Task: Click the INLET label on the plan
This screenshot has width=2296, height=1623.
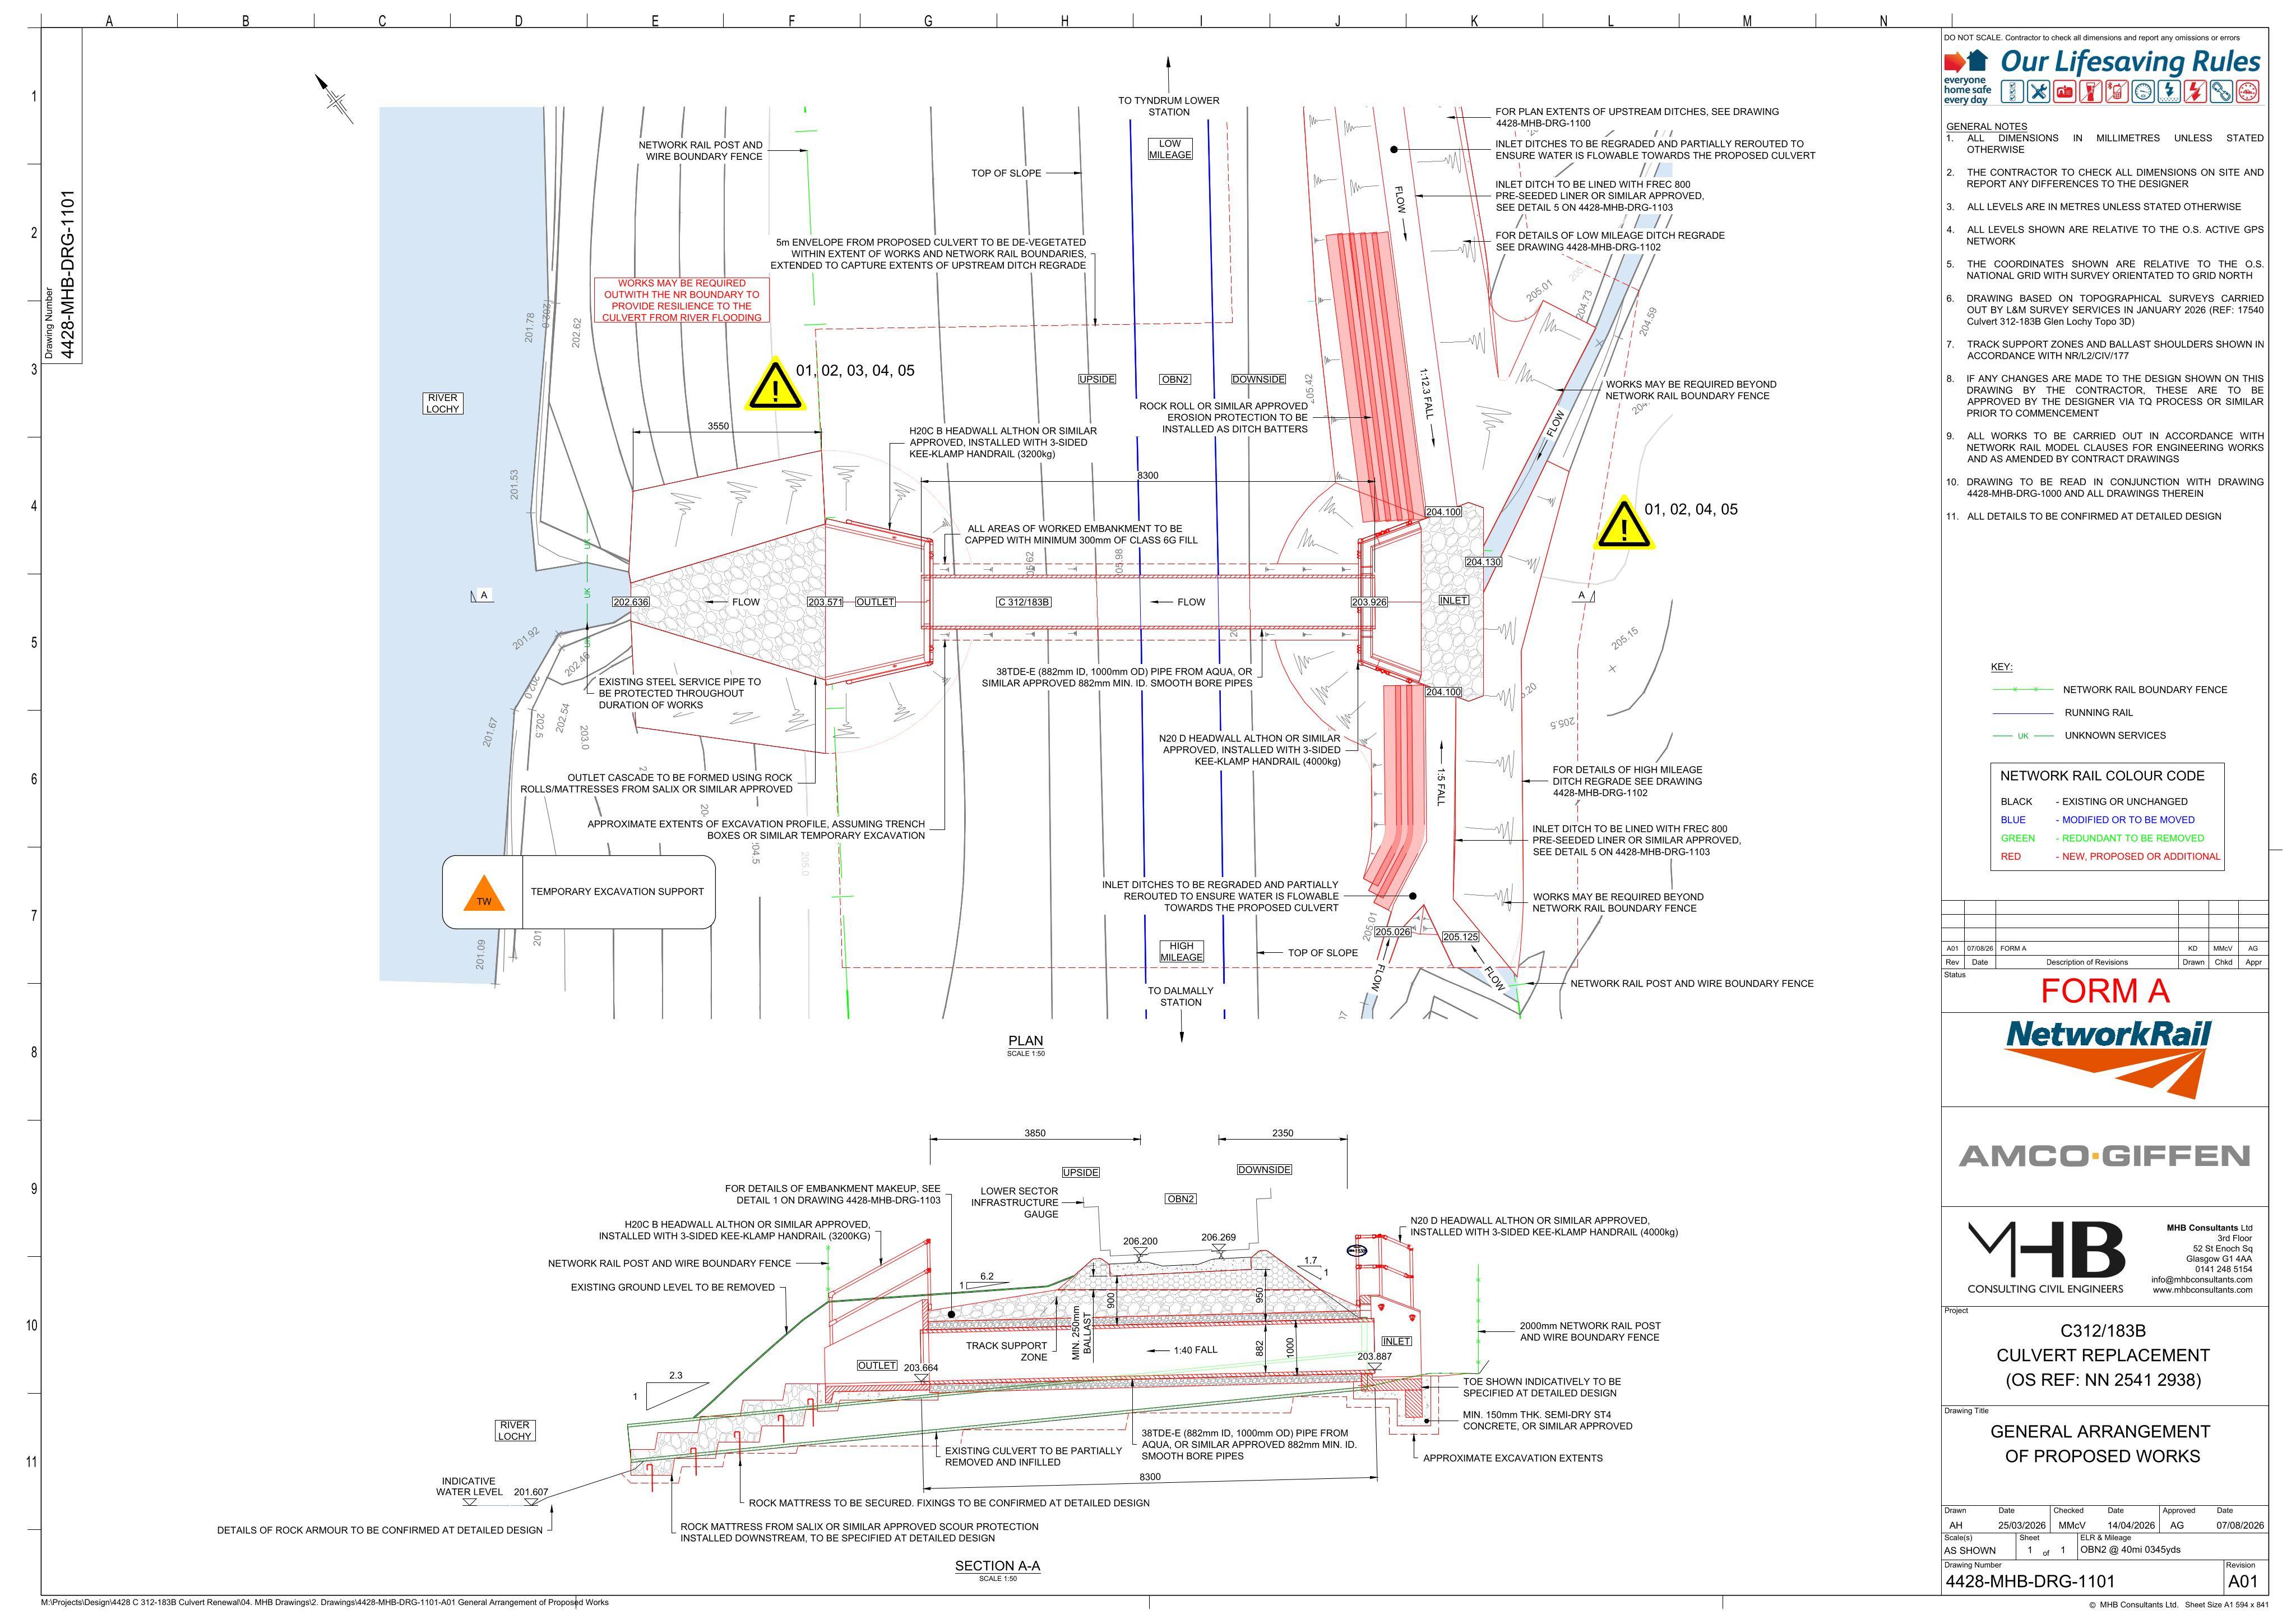Action: 1453,601
